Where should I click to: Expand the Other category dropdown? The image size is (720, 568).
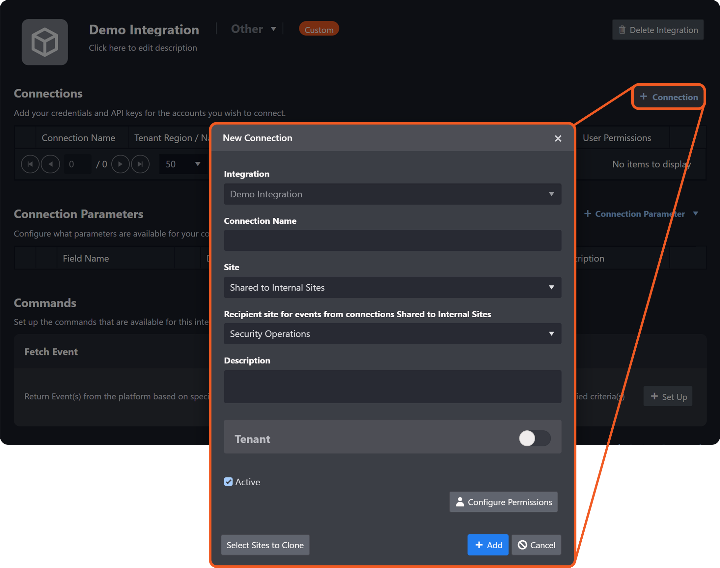point(254,29)
